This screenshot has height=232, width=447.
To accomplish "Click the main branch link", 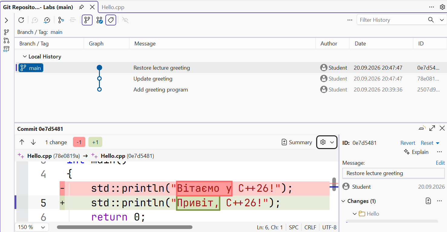I will coord(56,32).
